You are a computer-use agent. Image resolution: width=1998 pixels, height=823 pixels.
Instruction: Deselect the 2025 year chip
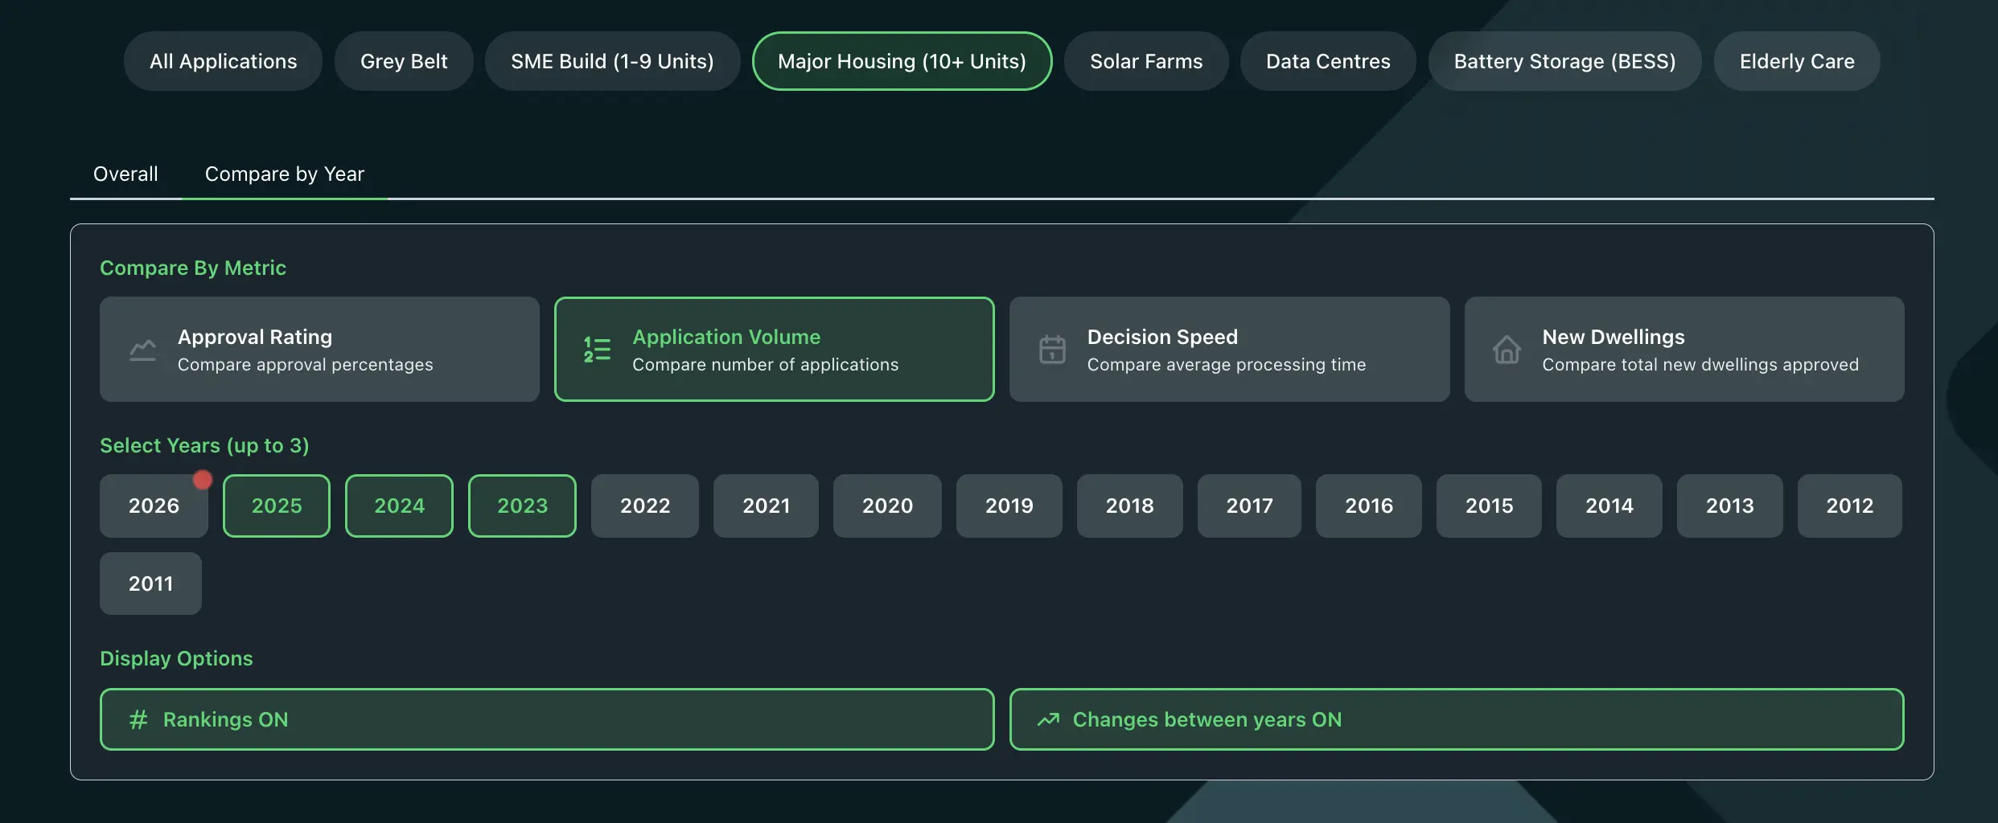(x=276, y=506)
